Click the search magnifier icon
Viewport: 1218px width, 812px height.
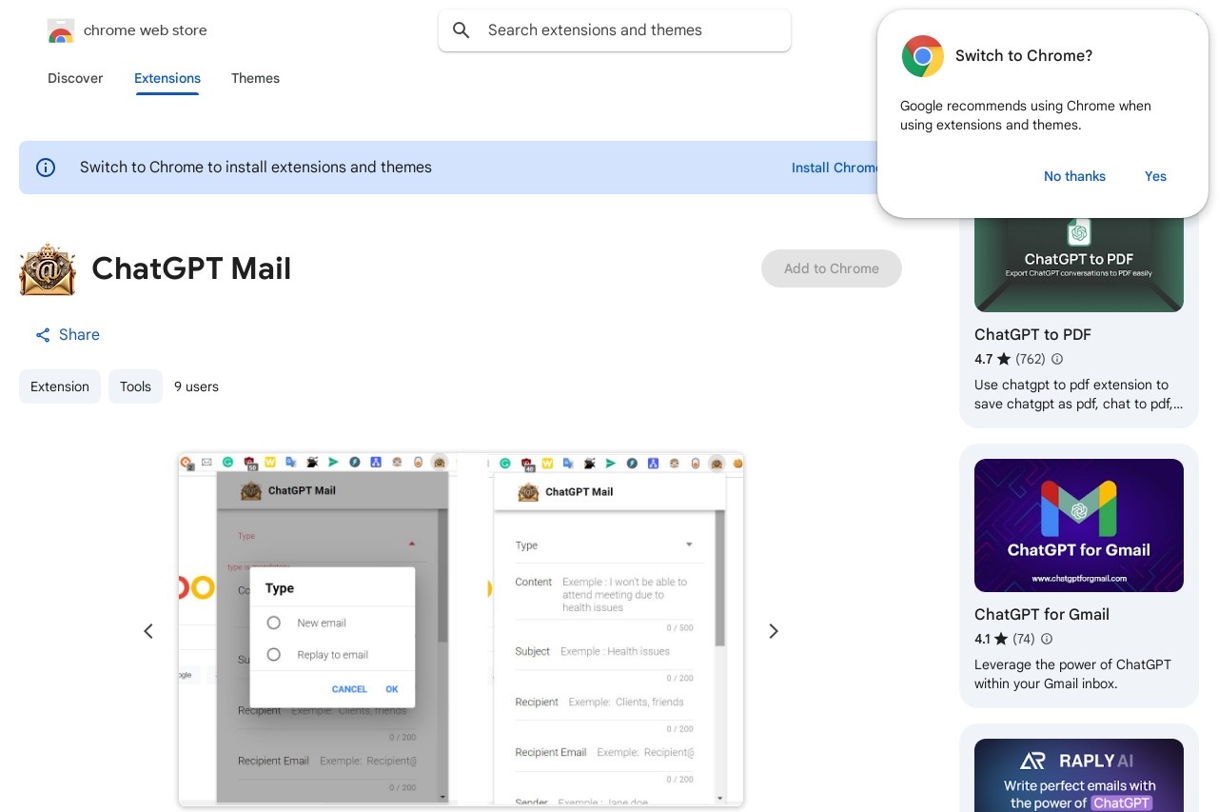[x=462, y=30]
